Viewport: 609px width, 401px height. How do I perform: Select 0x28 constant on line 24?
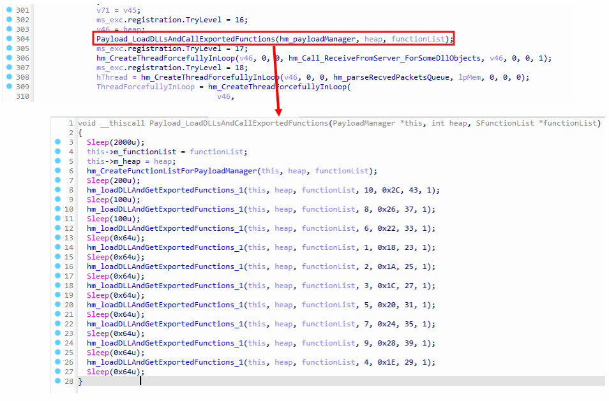click(386, 343)
